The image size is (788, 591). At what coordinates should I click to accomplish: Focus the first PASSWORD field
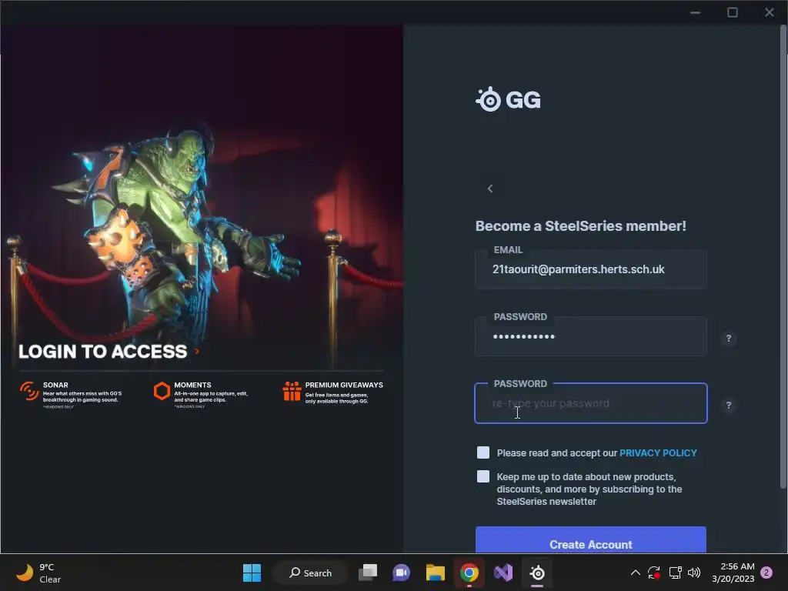click(x=590, y=337)
